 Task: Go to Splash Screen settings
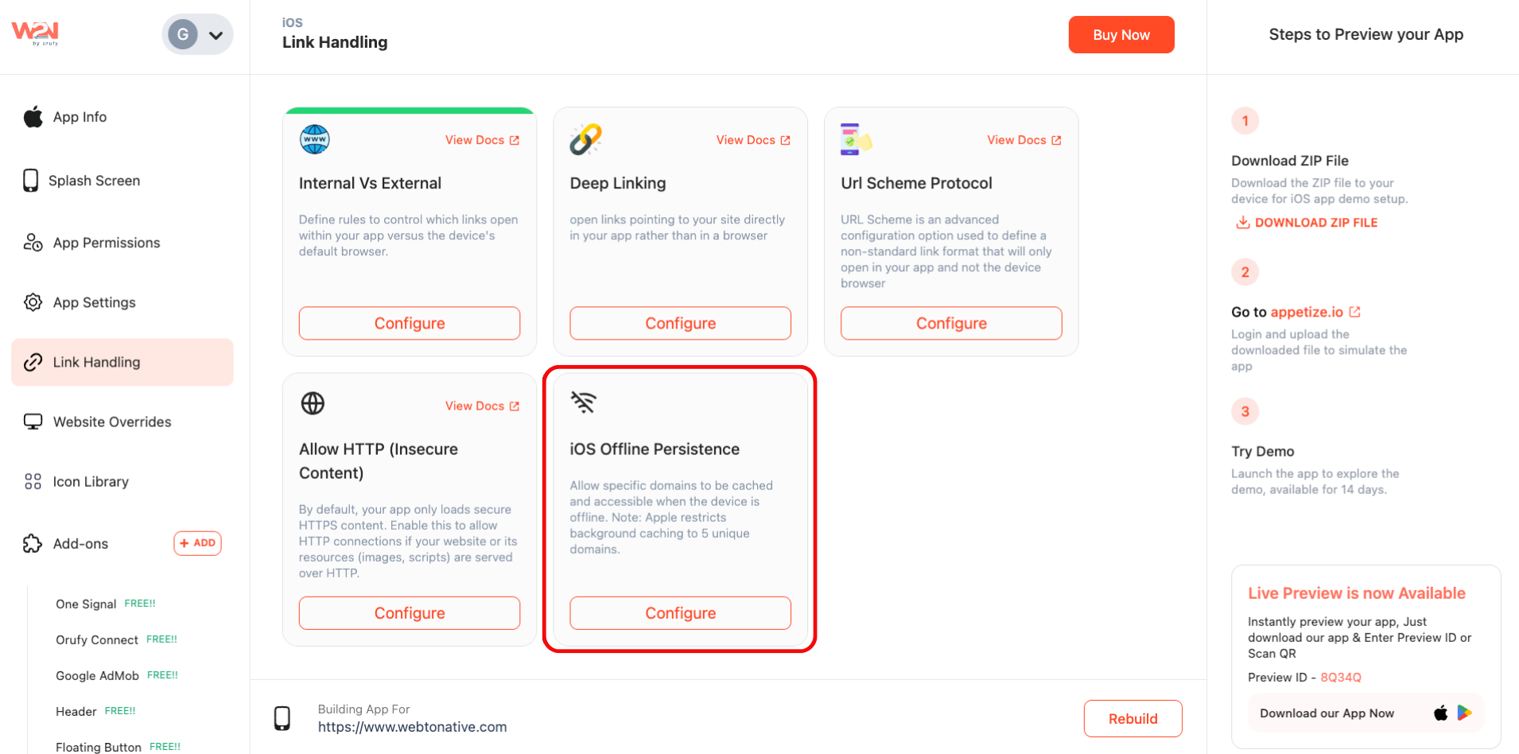pyautogui.click(x=94, y=181)
